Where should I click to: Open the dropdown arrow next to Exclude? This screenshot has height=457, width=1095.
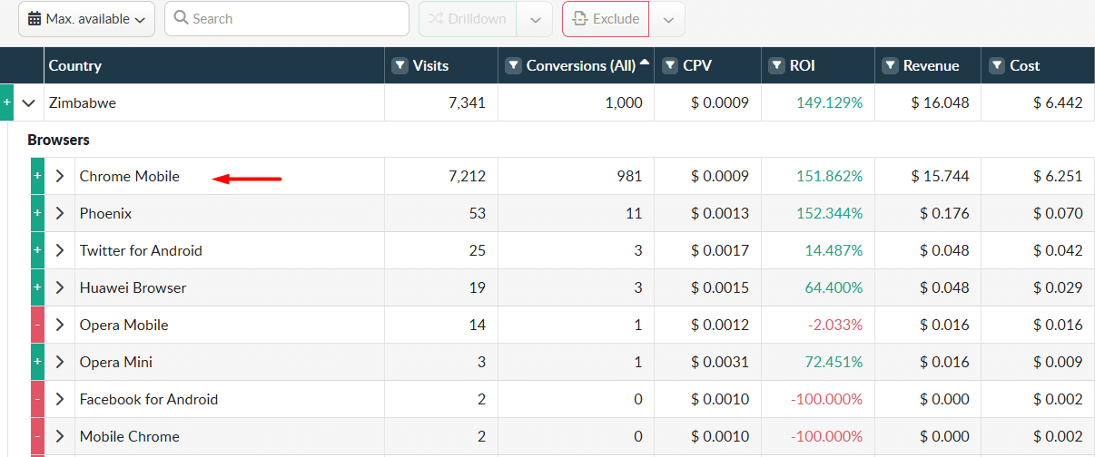click(x=667, y=19)
